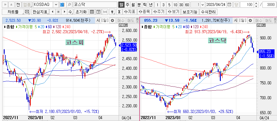The height and width of the screenshot is (121, 277).
Task: Click the 보기 sync toolbar button
Action: [174, 12]
